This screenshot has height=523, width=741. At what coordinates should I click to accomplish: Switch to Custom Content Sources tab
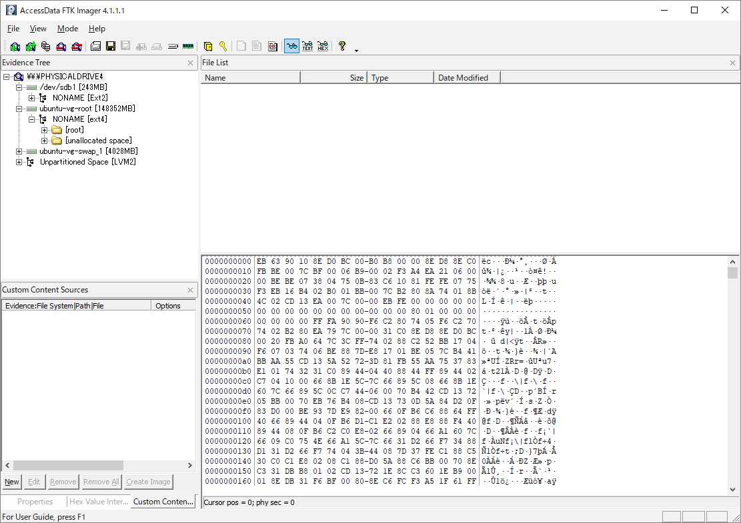coord(163,501)
